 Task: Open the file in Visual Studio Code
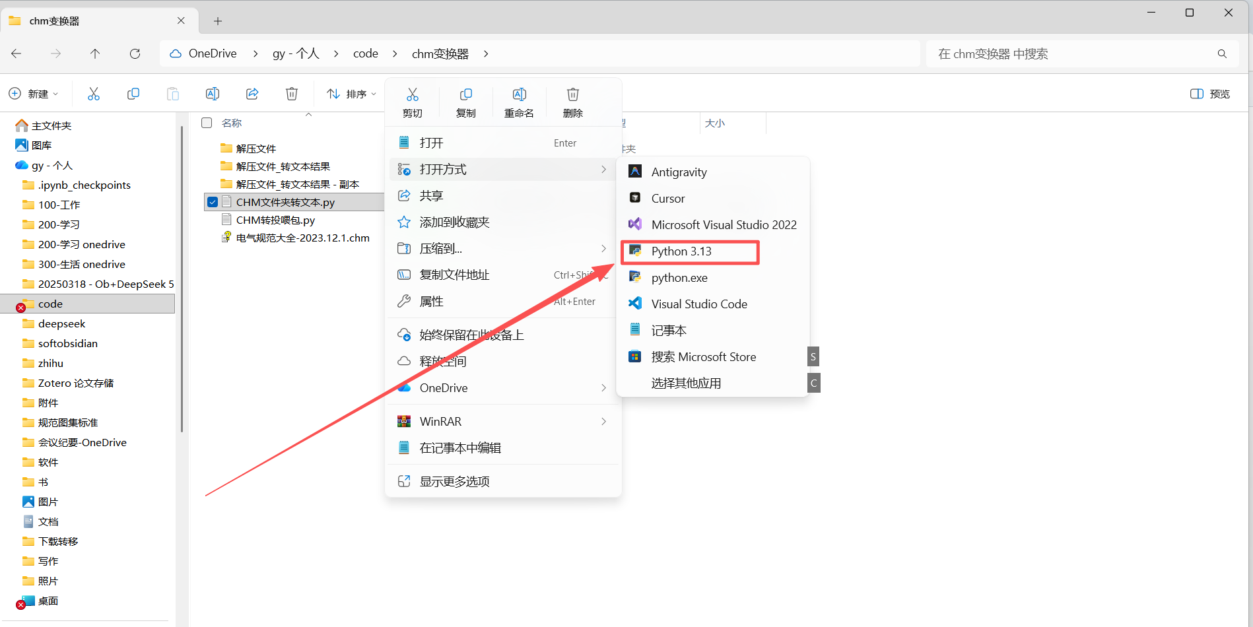point(699,304)
